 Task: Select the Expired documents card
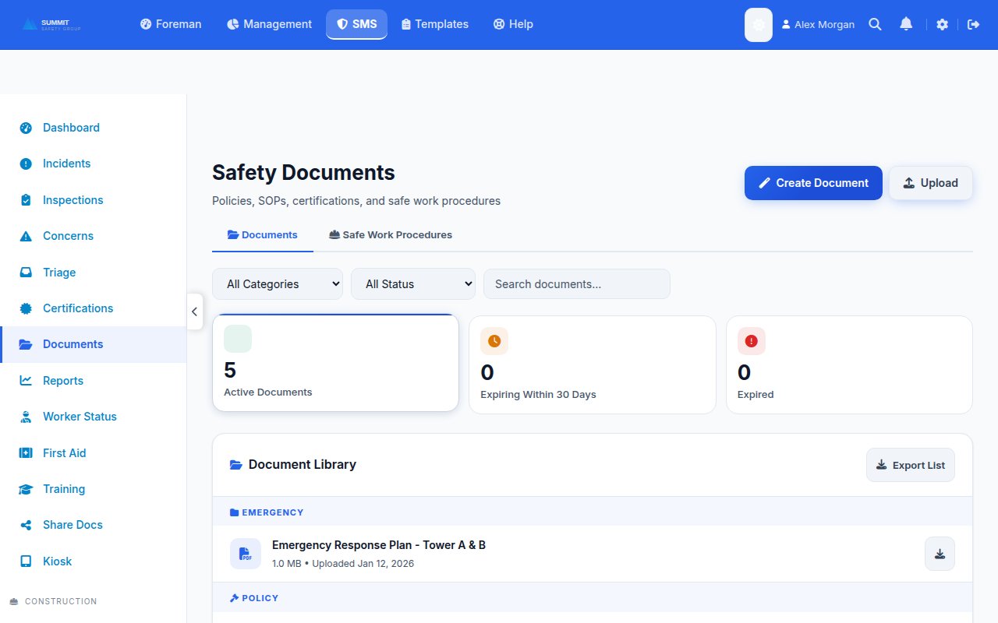pyautogui.click(x=849, y=364)
